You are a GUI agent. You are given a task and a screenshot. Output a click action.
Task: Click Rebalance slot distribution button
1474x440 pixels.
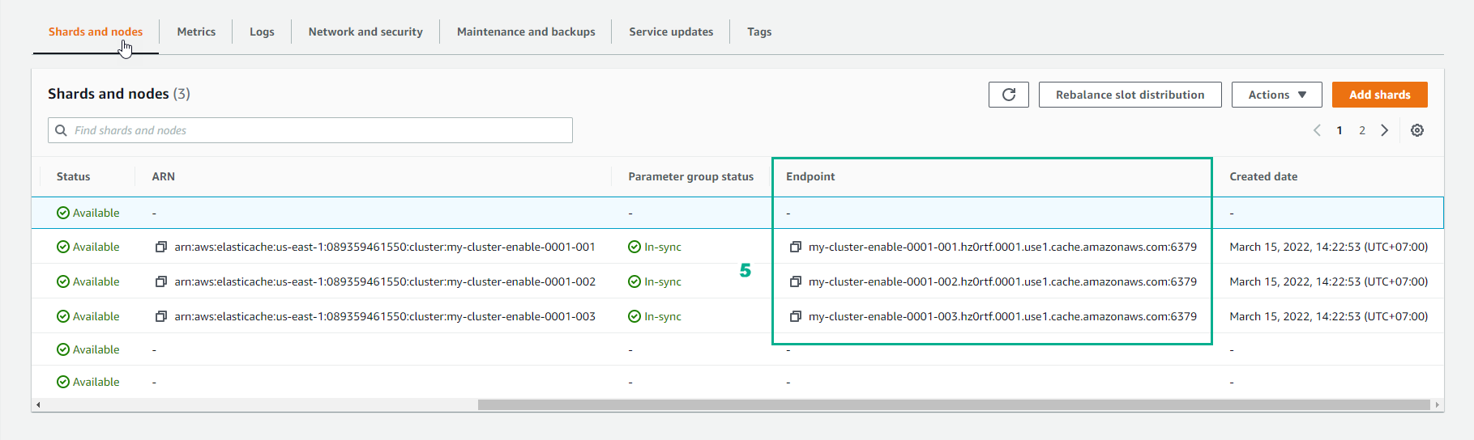click(1130, 95)
